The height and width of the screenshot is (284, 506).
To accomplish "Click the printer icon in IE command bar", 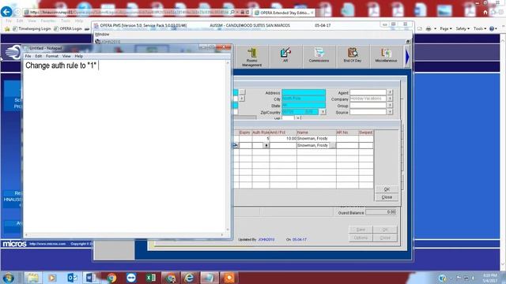I will tap(429, 28).
